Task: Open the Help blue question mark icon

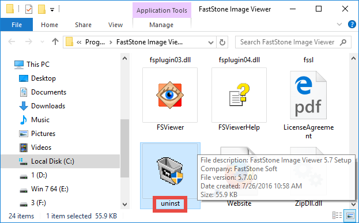Action: coord(352,24)
